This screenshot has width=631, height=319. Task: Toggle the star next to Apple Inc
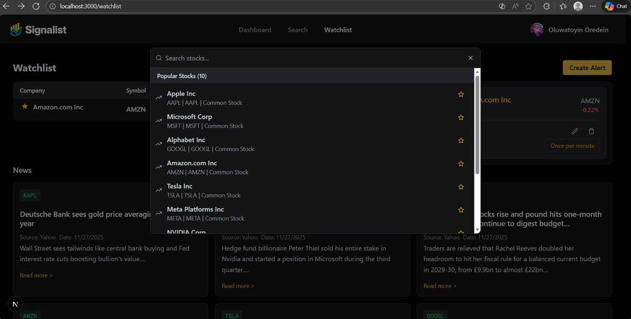pyautogui.click(x=461, y=94)
